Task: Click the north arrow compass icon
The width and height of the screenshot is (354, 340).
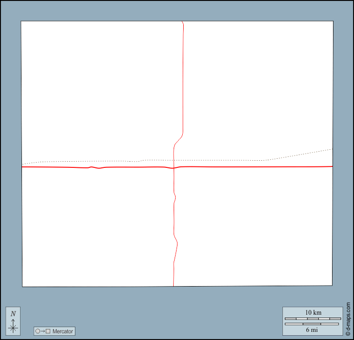Action: [13, 321]
